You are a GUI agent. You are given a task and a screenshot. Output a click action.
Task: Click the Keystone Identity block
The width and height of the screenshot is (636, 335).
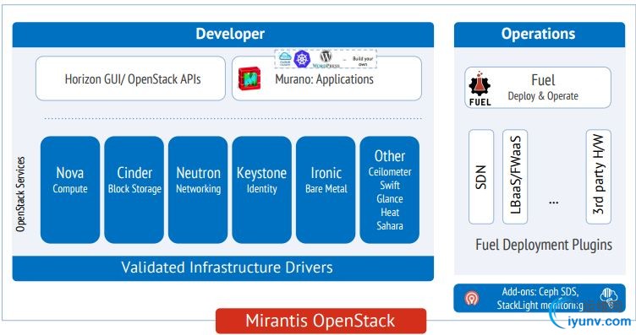pos(261,190)
